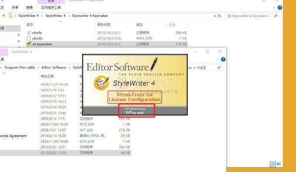The image size is (296, 172).
Task: Refresh the Keymaker folder view
Action: click(x=219, y=16)
